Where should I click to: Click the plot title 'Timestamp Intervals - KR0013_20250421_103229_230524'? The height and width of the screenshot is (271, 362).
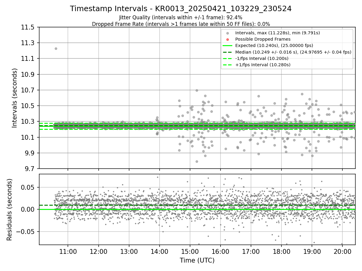pos(181,9)
